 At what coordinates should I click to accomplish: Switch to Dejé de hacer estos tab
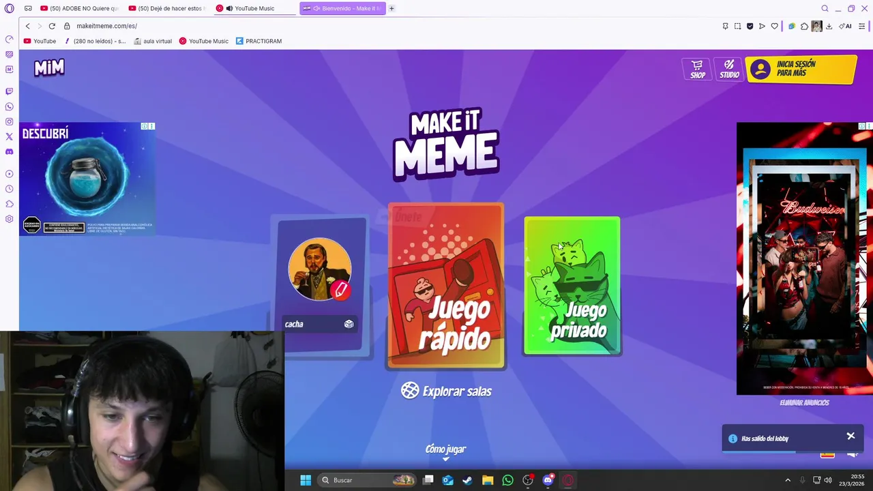(168, 8)
